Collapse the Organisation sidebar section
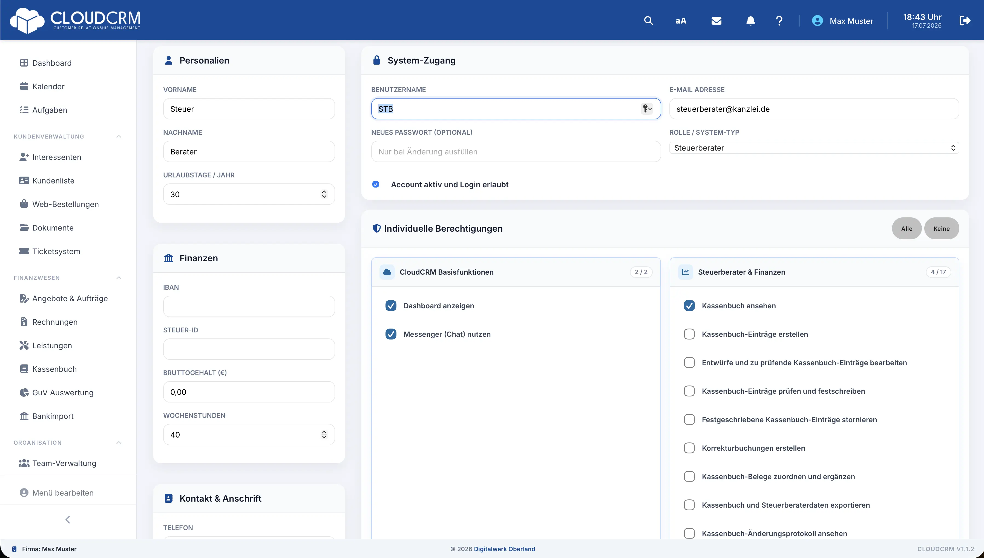 tap(119, 443)
